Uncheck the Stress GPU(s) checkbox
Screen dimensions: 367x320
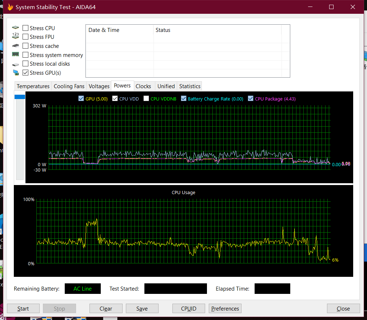tap(25, 73)
